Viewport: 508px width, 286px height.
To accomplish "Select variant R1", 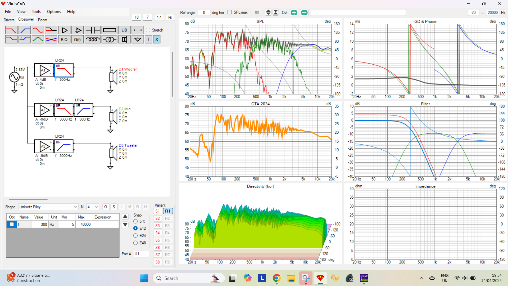I will pos(168,211).
